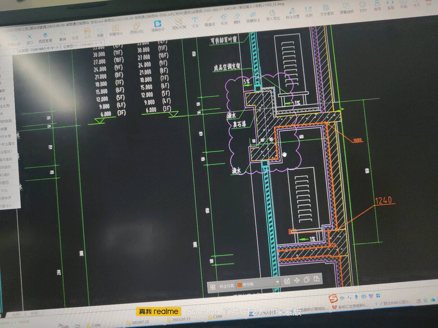The height and width of the screenshot is (328, 438).
Task: Choose 分段长度 in measure menu
Action: click(5, 136)
